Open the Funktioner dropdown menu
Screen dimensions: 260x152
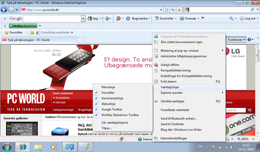pos(237,40)
